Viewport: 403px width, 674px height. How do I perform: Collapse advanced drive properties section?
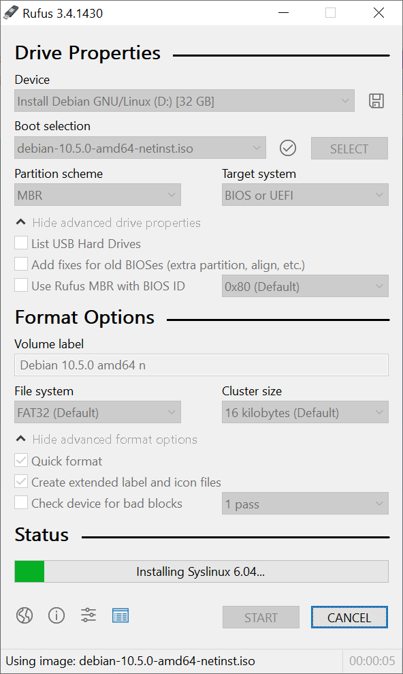(108, 223)
